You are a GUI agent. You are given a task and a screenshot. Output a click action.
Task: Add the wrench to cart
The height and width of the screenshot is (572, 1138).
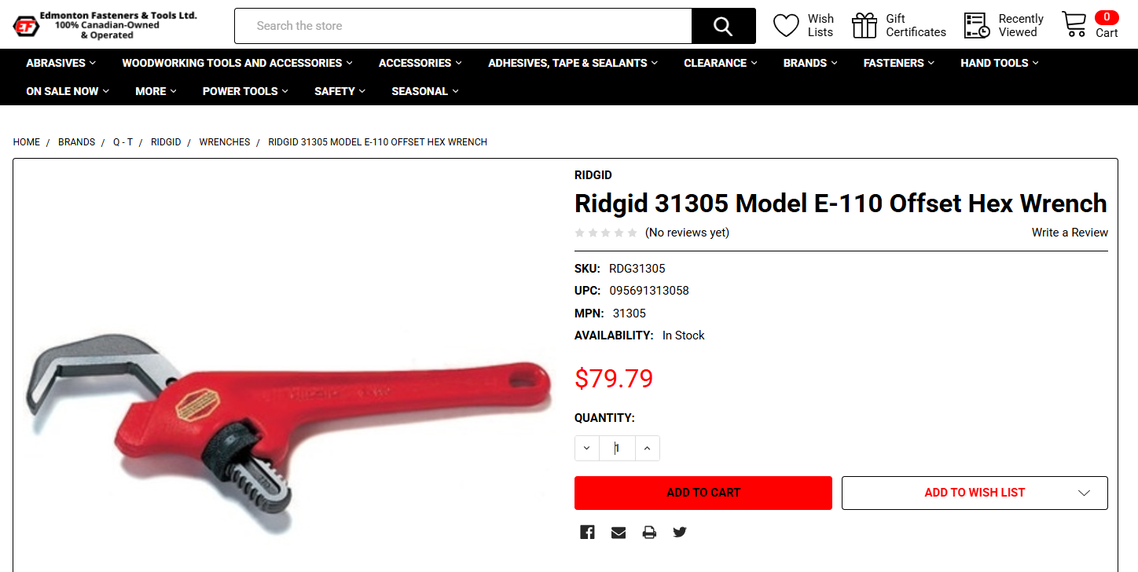pos(703,493)
